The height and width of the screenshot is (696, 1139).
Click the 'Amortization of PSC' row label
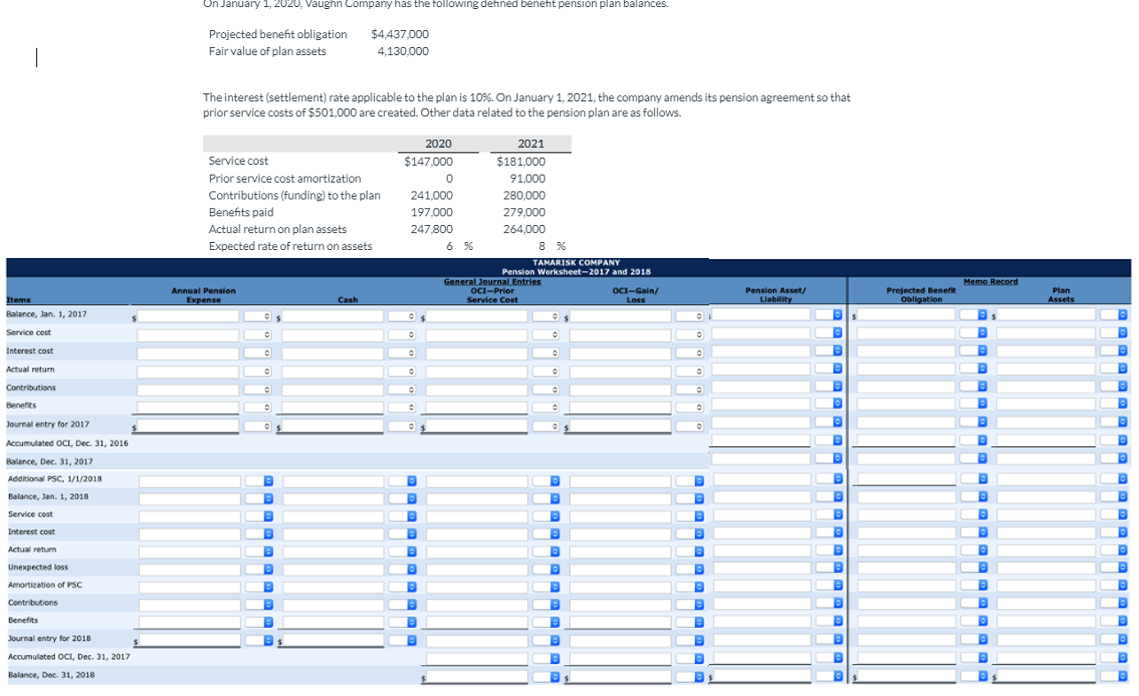click(x=45, y=585)
